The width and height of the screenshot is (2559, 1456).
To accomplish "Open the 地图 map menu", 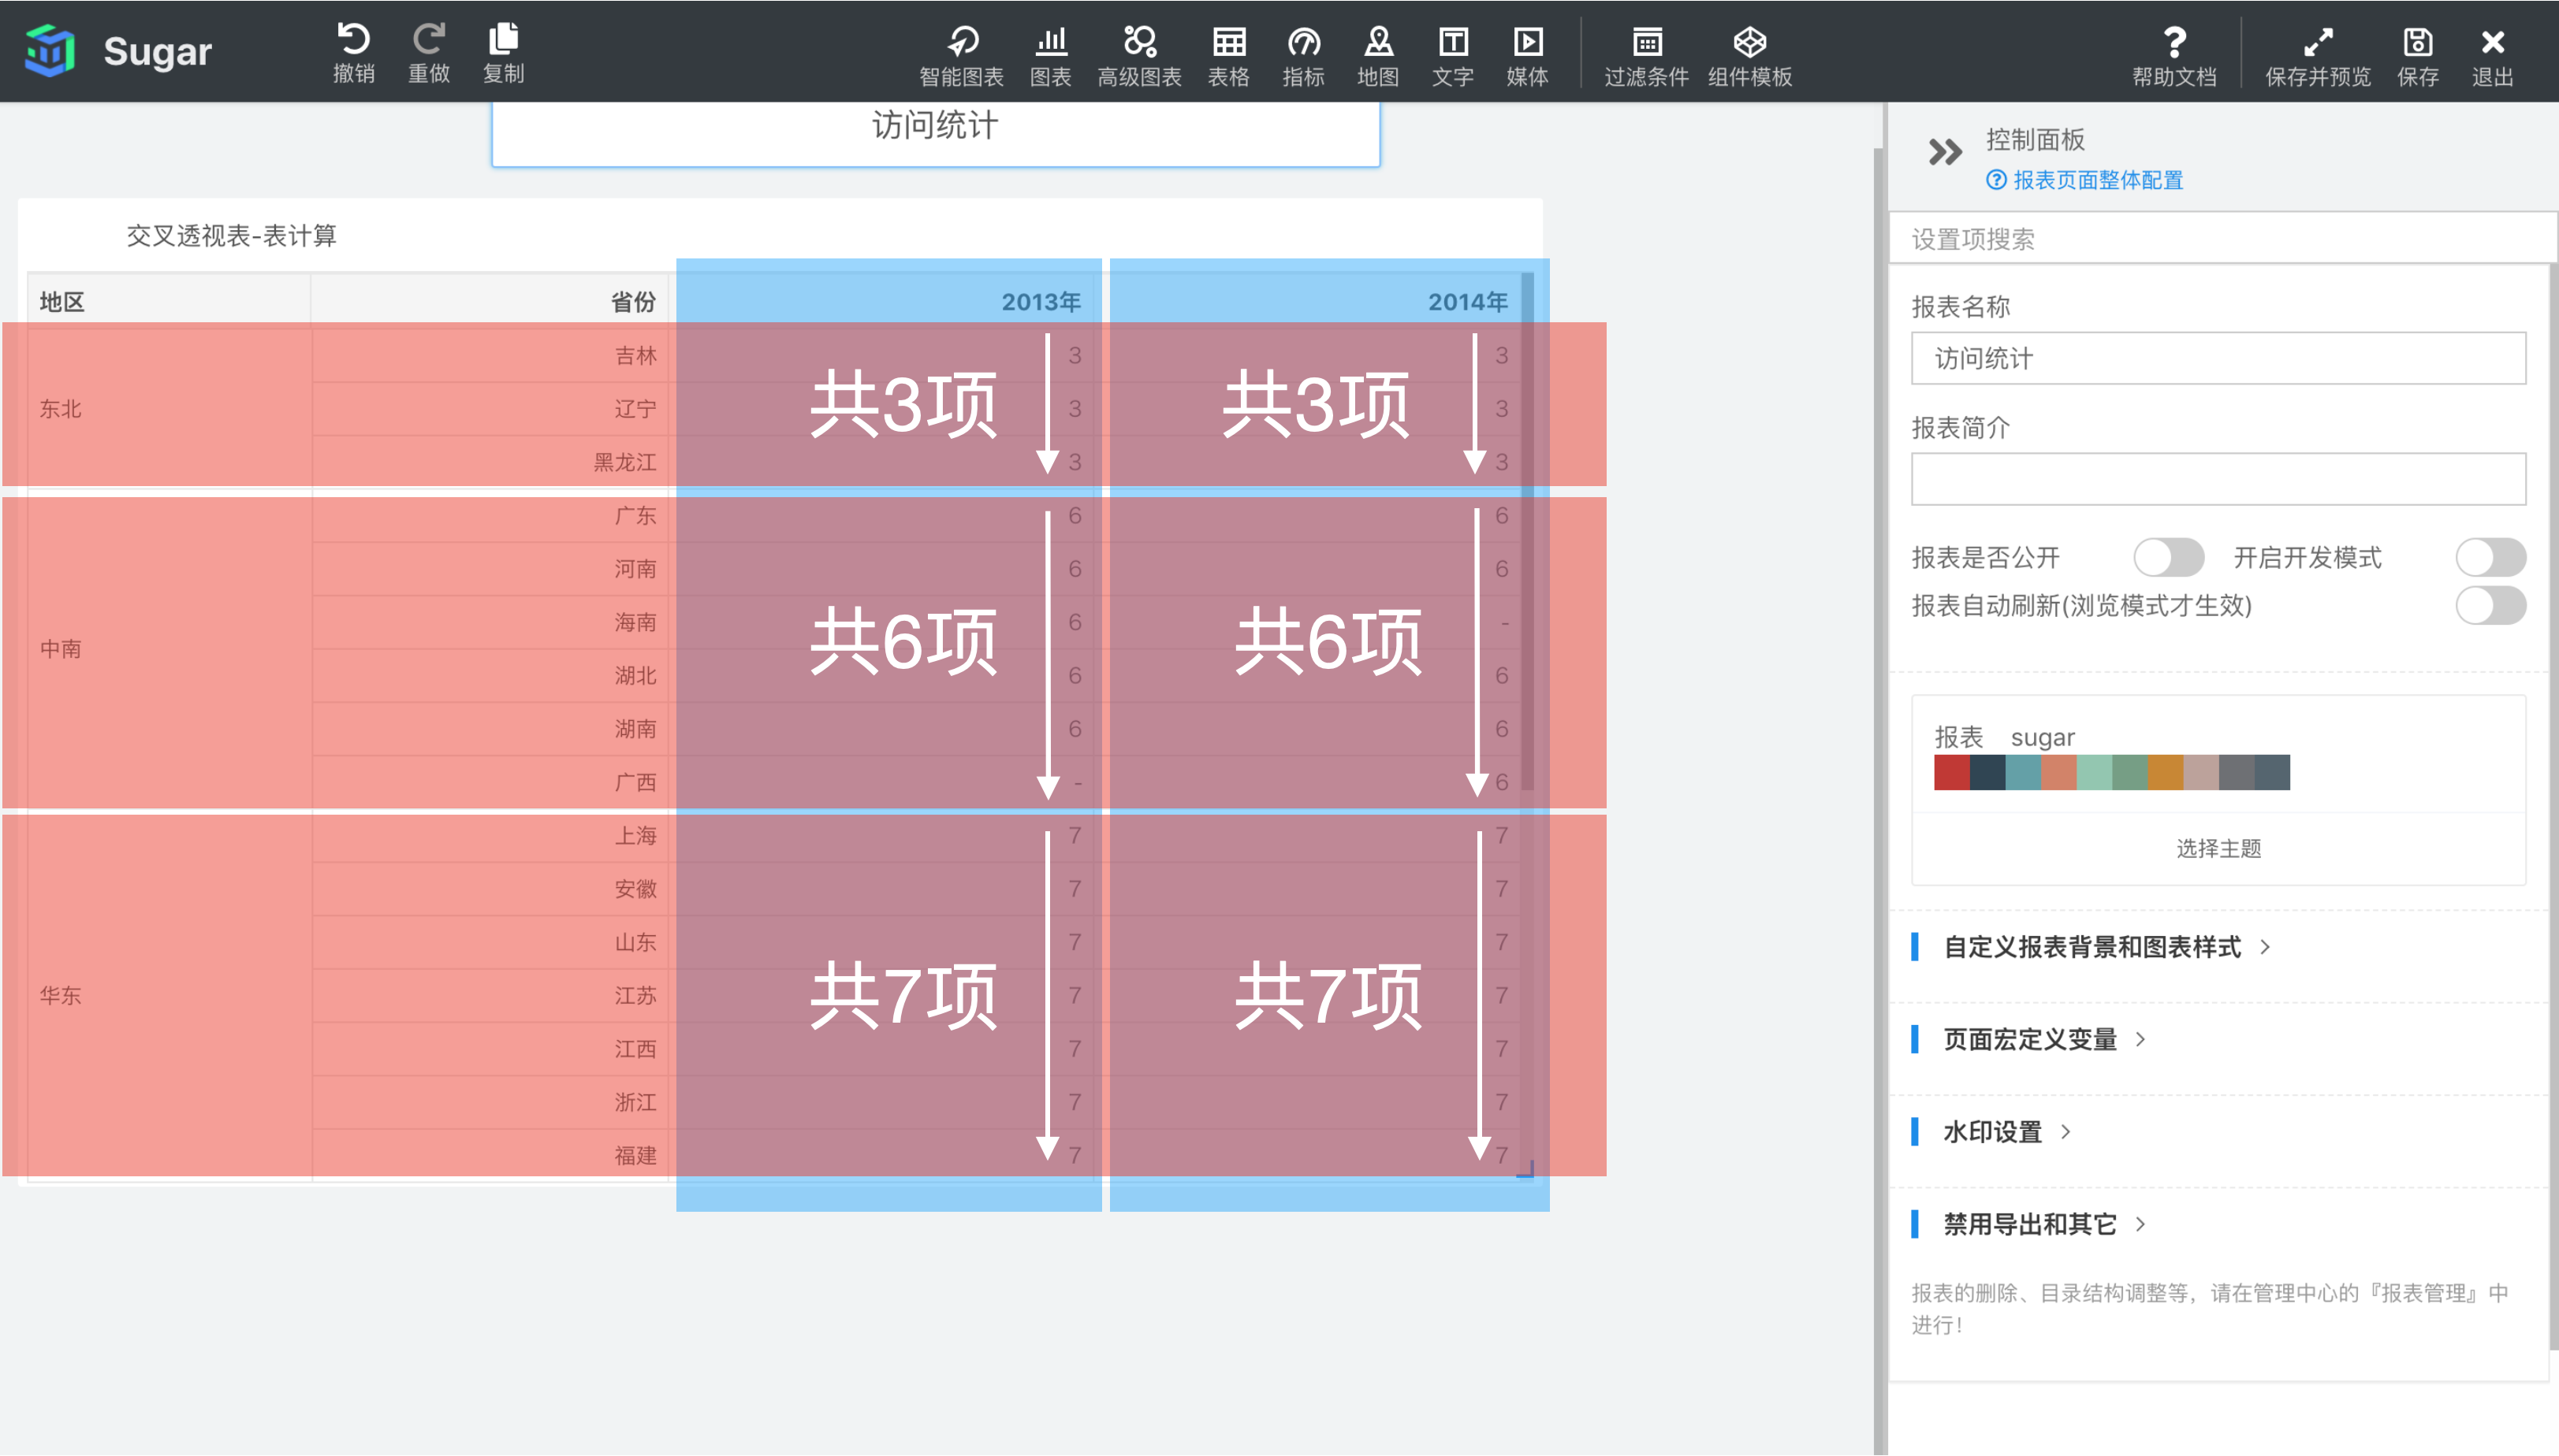I will (1377, 56).
